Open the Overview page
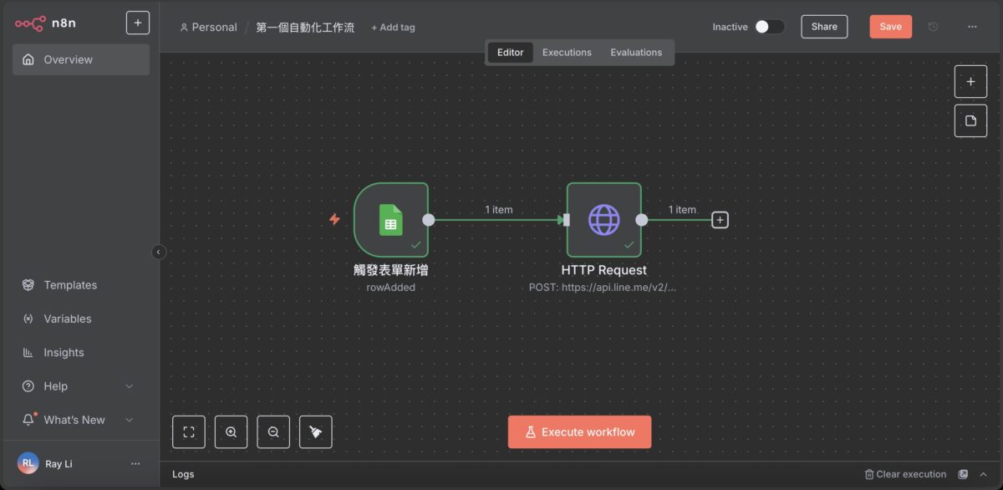The height and width of the screenshot is (490, 1003). pos(81,59)
